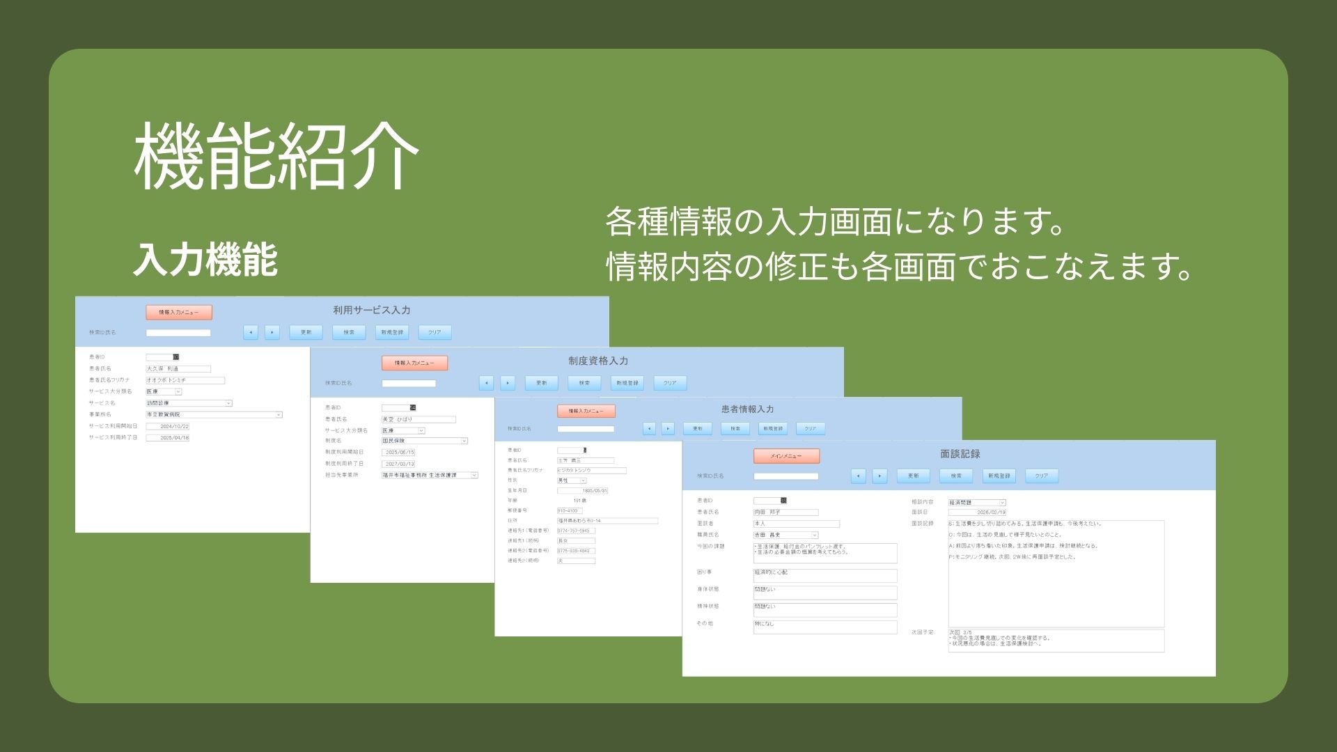The height and width of the screenshot is (752, 1337).
Task: Go to previous record in 制度資格入力 form
Action: tap(487, 383)
